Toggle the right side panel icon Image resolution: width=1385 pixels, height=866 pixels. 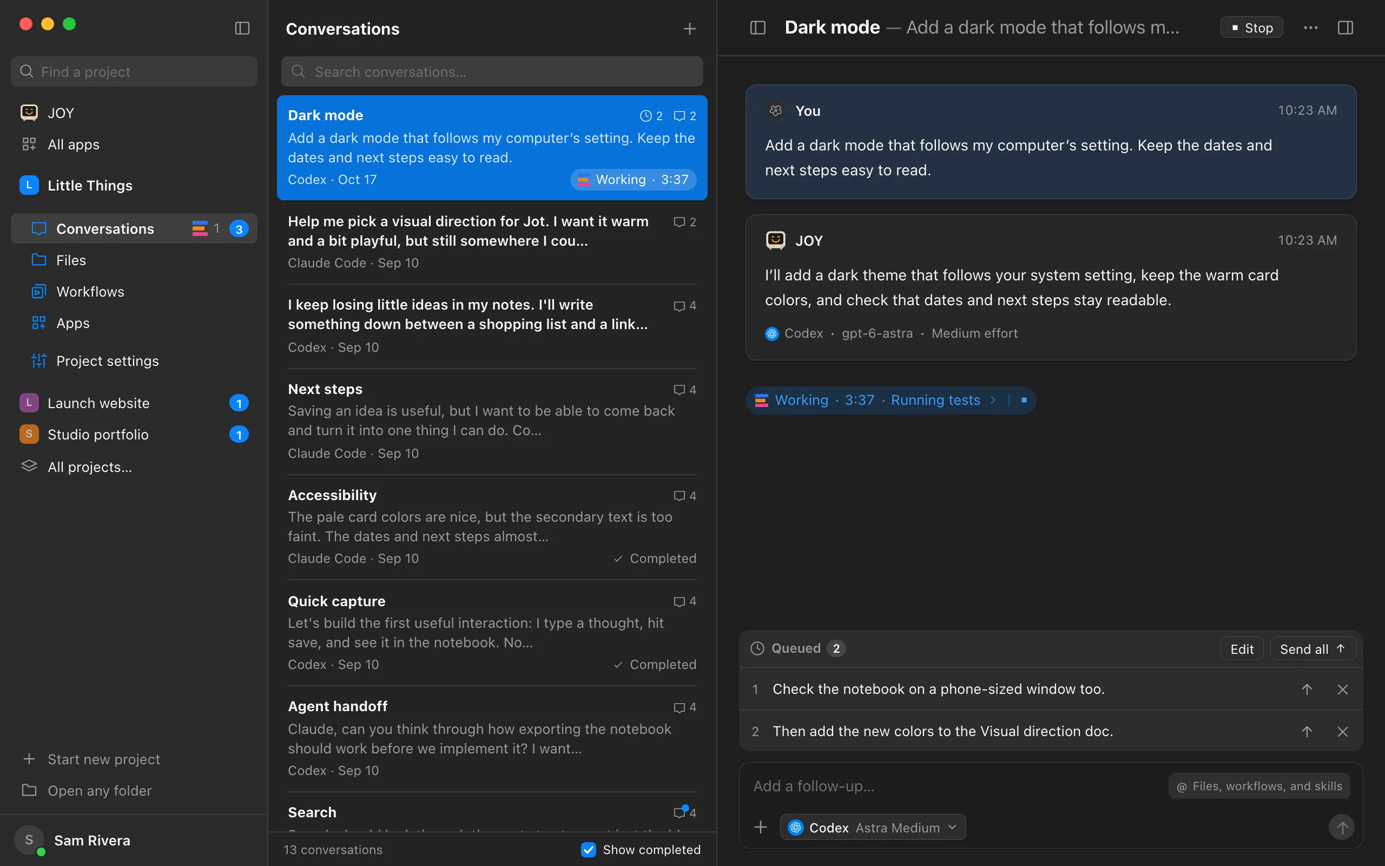tap(1346, 28)
